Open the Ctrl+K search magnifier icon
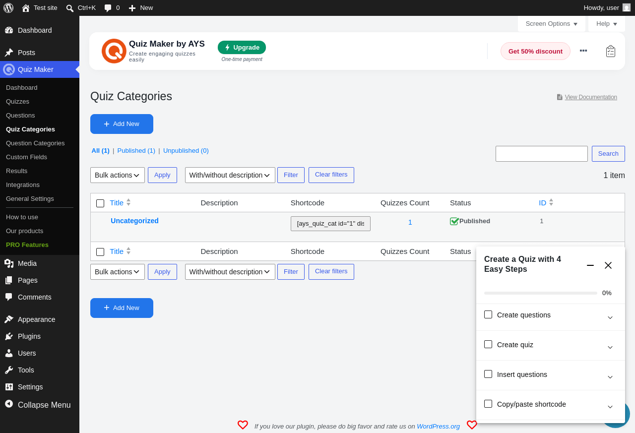The image size is (635, 433). 70,8
